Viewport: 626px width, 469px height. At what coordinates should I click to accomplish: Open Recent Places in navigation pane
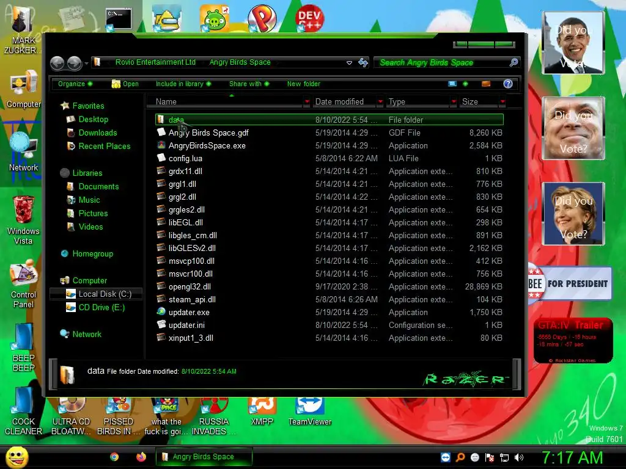pyautogui.click(x=105, y=147)
